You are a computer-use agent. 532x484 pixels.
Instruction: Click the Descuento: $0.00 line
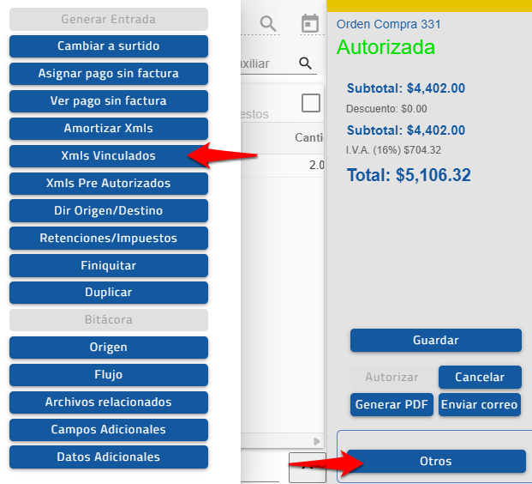point(386,109)
